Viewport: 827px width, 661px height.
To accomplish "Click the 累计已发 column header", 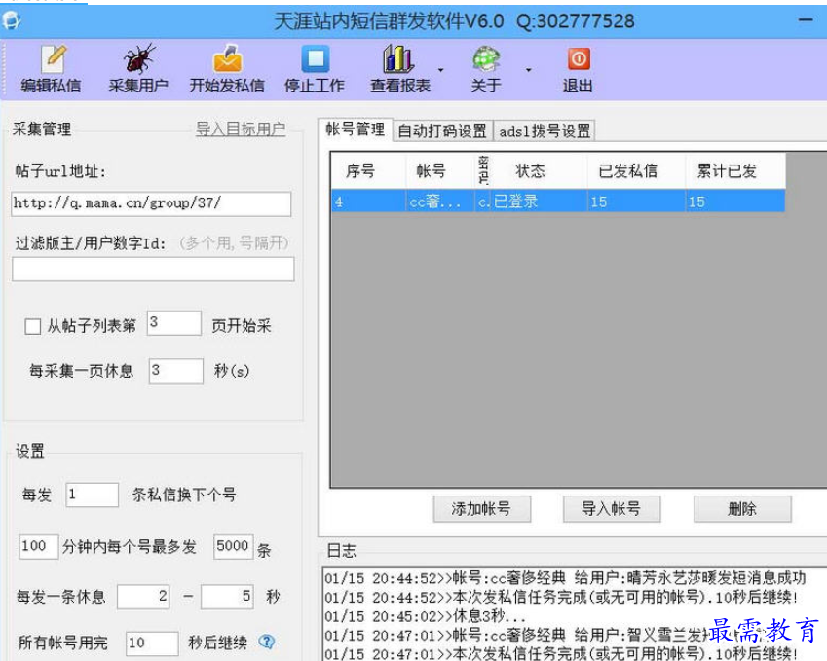I will [x=735, y=170].
